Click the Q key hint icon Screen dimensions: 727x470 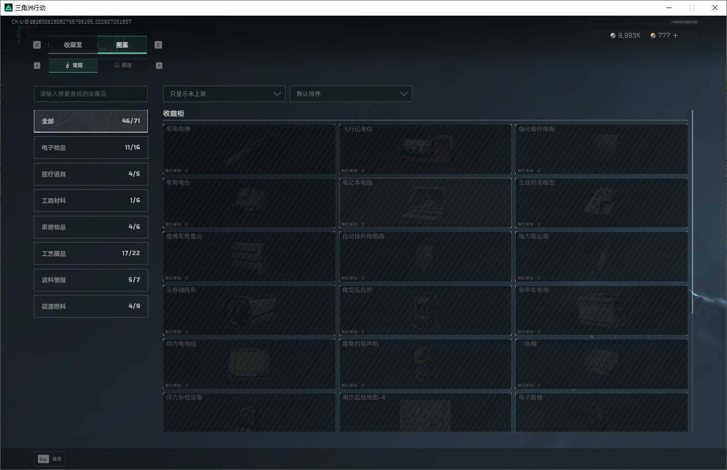tap(37, 45)
